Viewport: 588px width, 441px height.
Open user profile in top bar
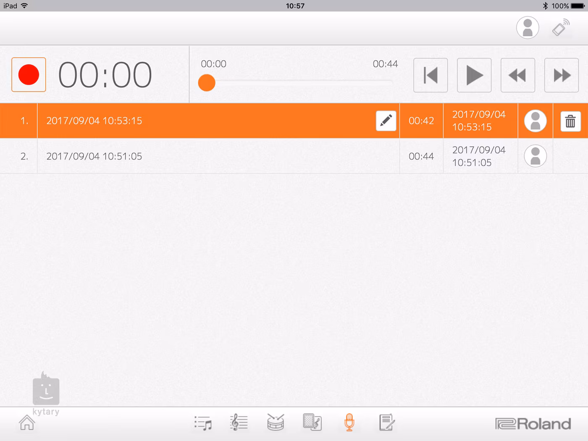pyautogui.click(x=528, y=28)
